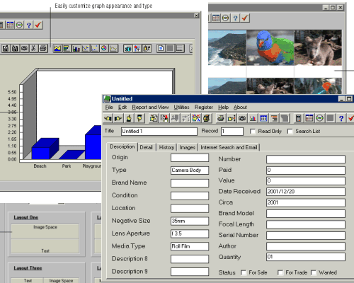The image size is (354, 283).
Task: Switch to Internet Search and Email tab
Action: pos(229,147)
